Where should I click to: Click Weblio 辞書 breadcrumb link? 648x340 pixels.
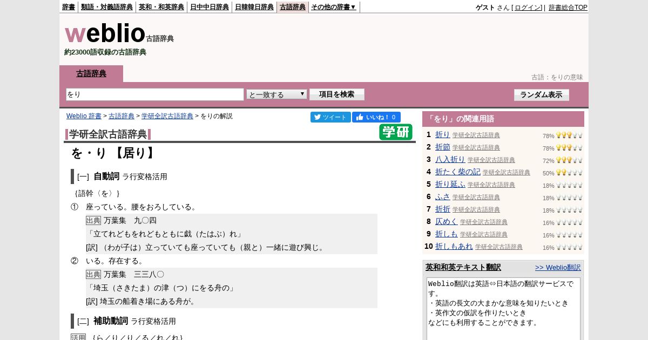(x=84, y=116)
